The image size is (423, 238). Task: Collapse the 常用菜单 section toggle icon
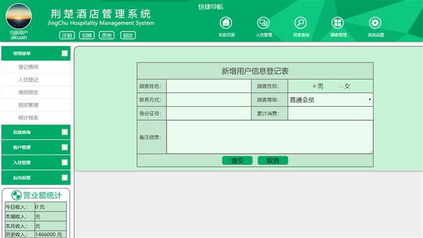tap(65, 53)
